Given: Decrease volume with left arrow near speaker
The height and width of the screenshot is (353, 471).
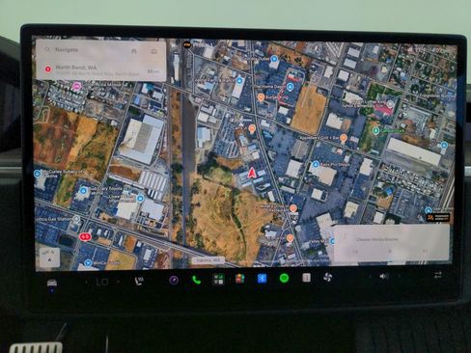Looking at the screenshot, I should 370,276.
